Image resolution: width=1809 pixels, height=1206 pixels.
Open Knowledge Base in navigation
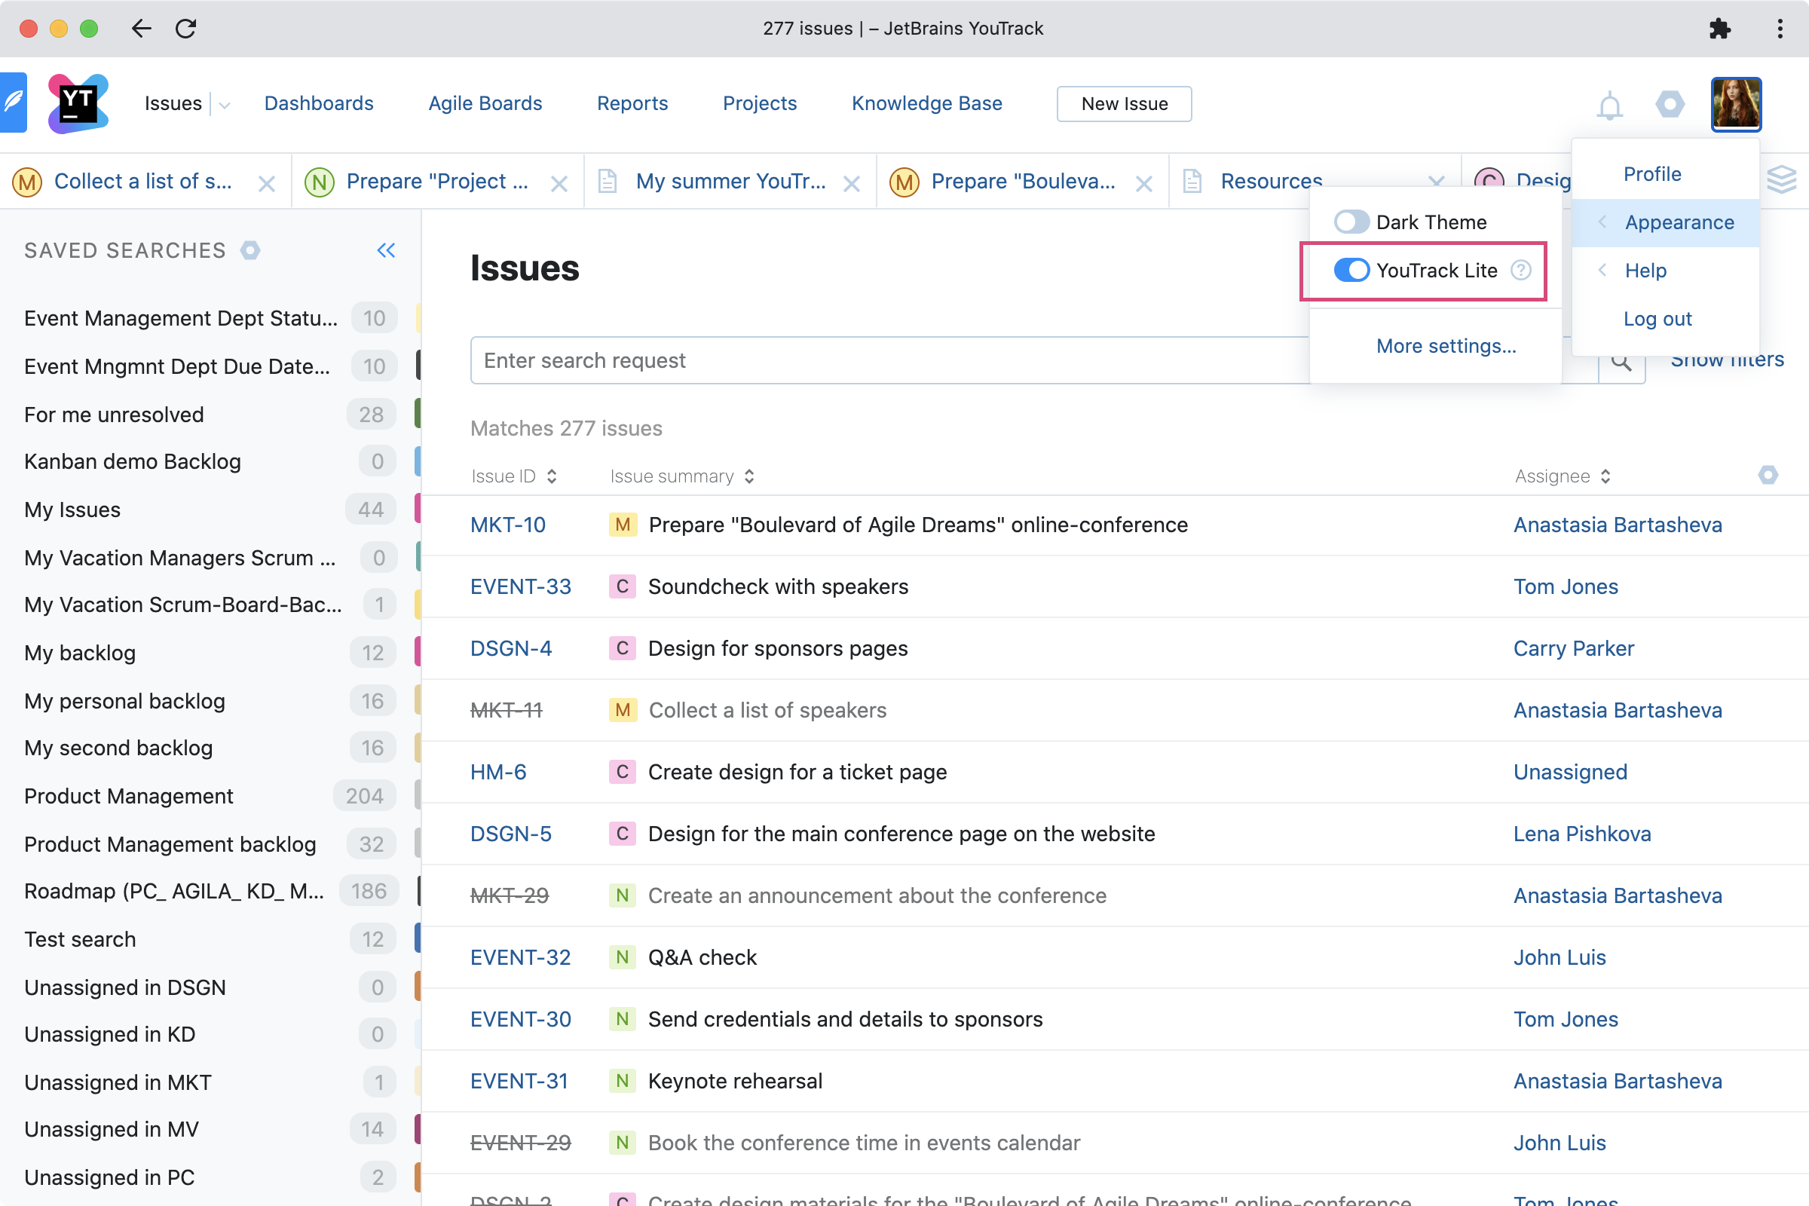(926, 103)
